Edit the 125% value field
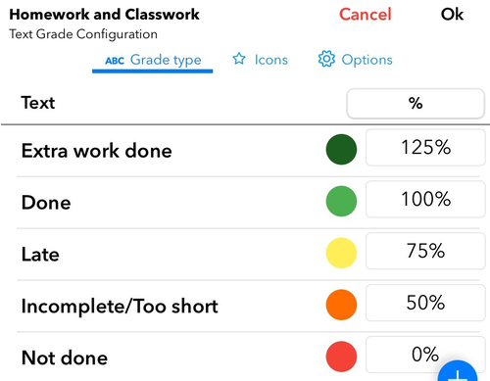This screenshot has width=490, height=381. click(425, 148)
